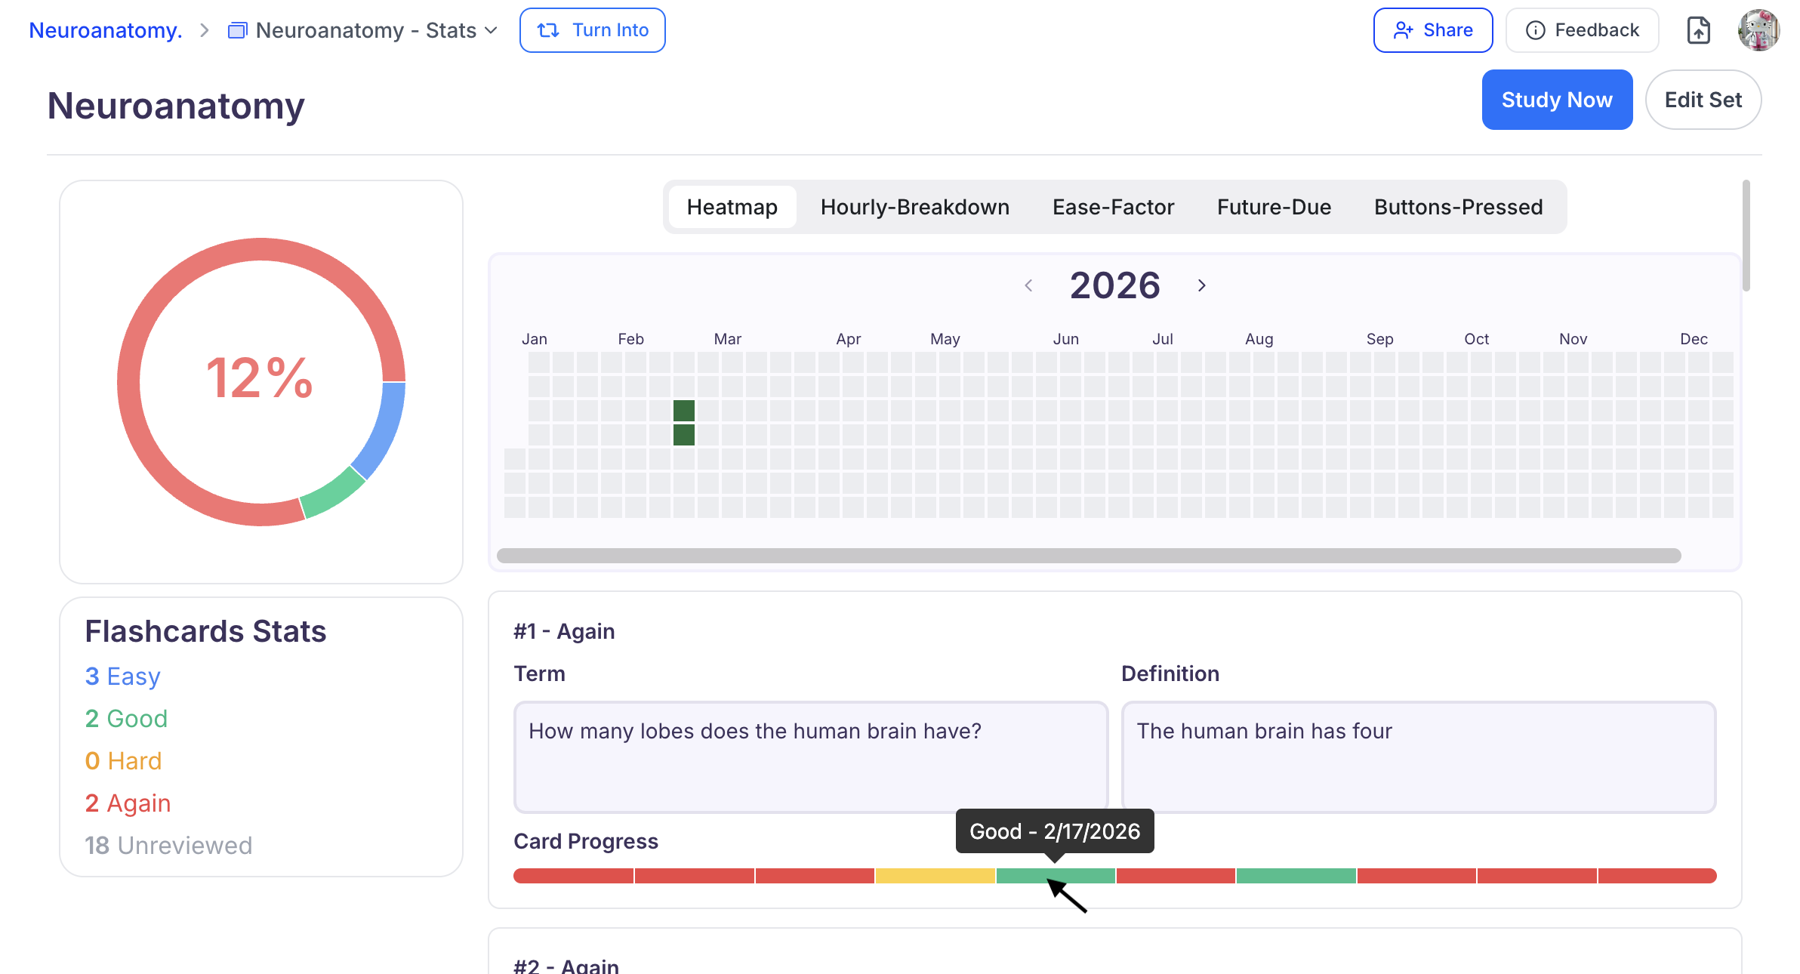Click the info icon beside Feedback
1800x974 pixels.
(x=1535, y=30)
